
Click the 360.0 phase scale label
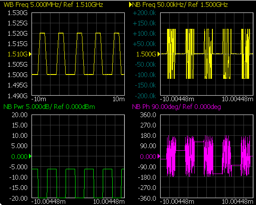pos(148,115)
